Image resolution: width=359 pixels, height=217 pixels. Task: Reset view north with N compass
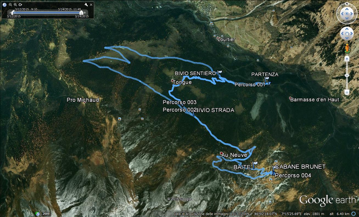coord(347,4)
